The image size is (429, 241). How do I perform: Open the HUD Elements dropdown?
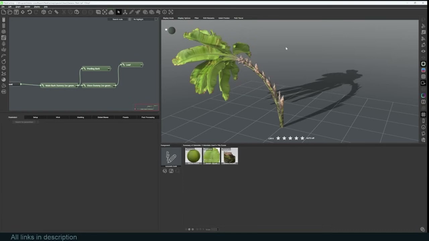(208, 18)
